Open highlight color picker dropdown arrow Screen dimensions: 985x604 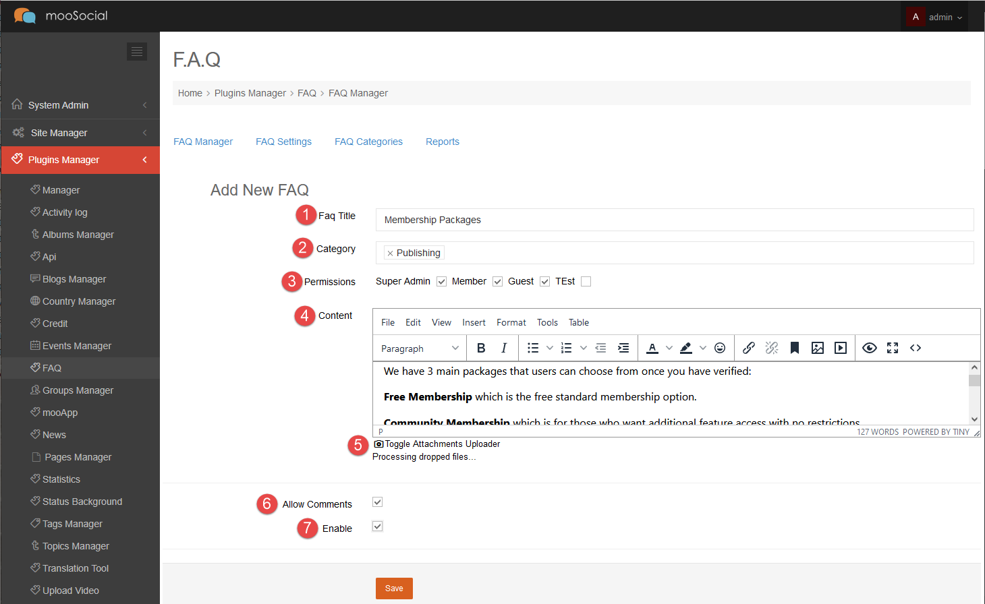coord(703,348)
